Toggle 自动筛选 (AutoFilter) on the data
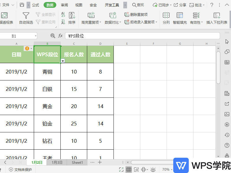 click(x=25, y=17)
